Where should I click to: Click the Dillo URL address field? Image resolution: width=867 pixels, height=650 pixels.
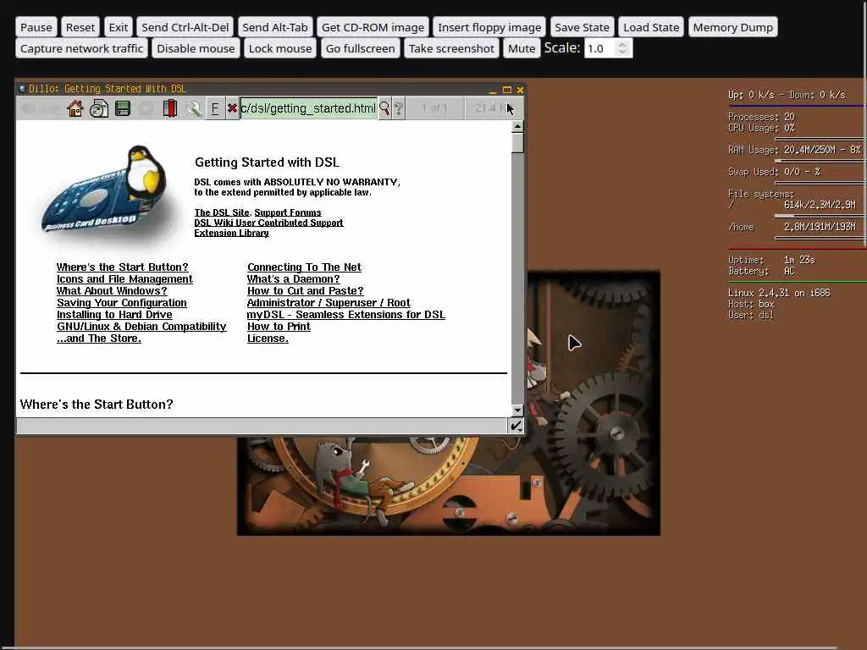308,108
